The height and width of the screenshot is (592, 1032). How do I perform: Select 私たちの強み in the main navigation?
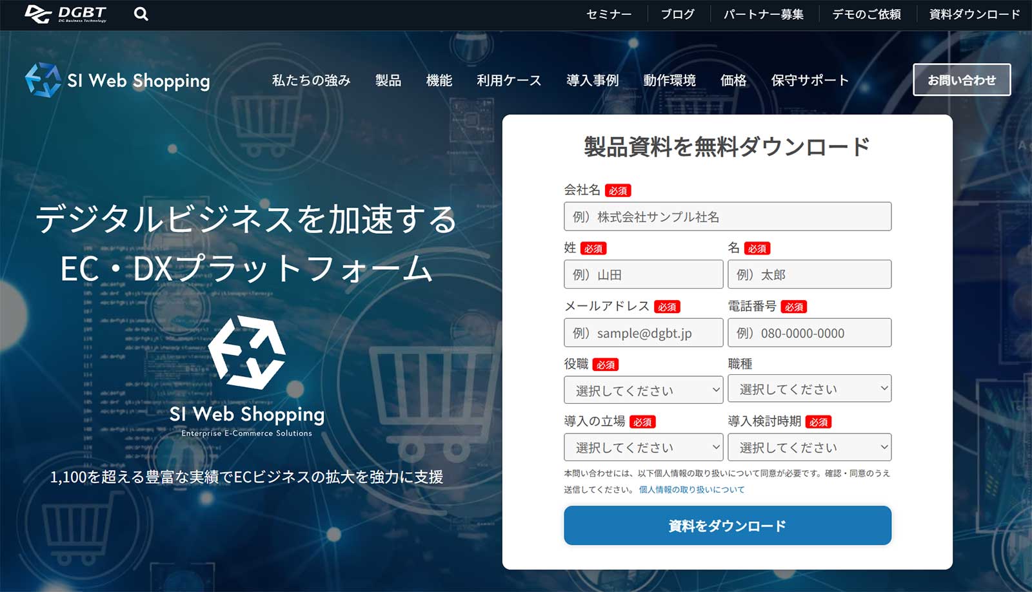(x=311, y=81)
